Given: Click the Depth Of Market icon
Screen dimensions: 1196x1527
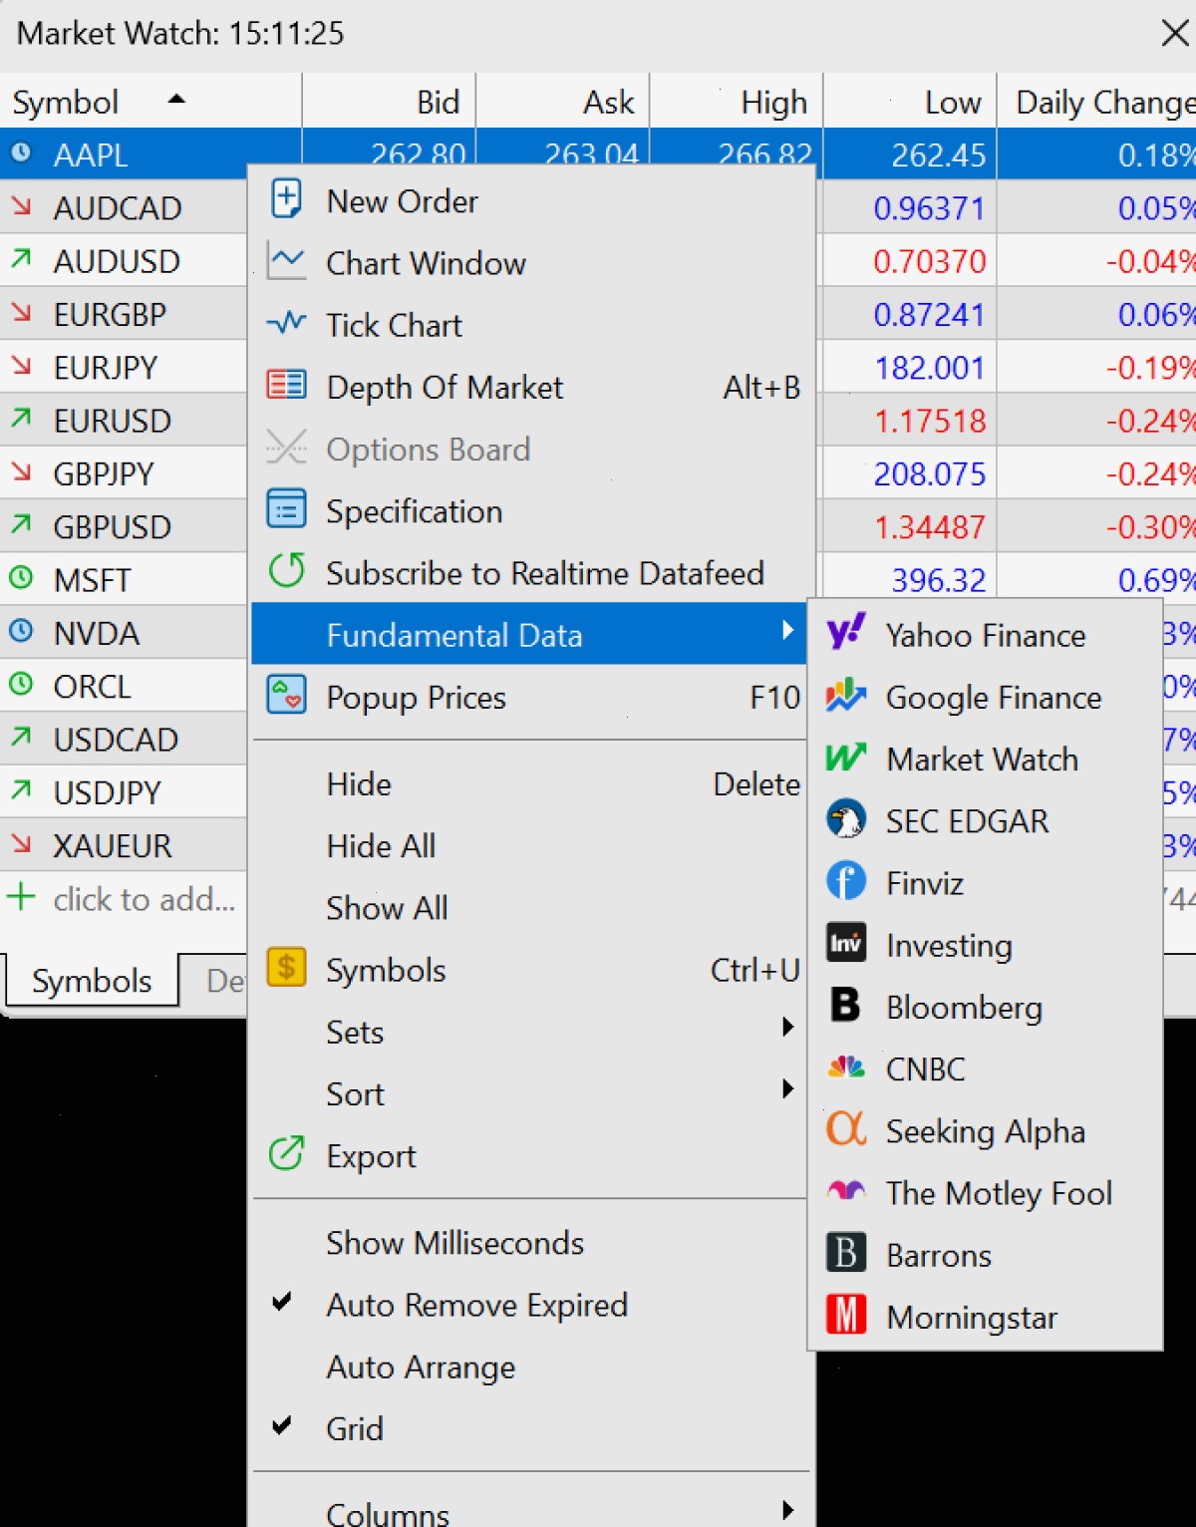Looking at the screenshot, I should click(286, 385).
